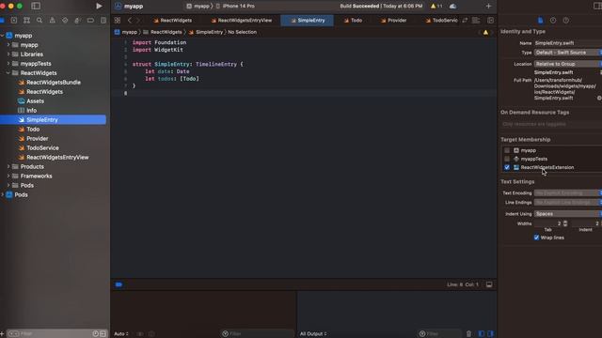Viewport: 602px width, 338px height.
Task: Expand the myappTests group
Action: pos(8,64)
